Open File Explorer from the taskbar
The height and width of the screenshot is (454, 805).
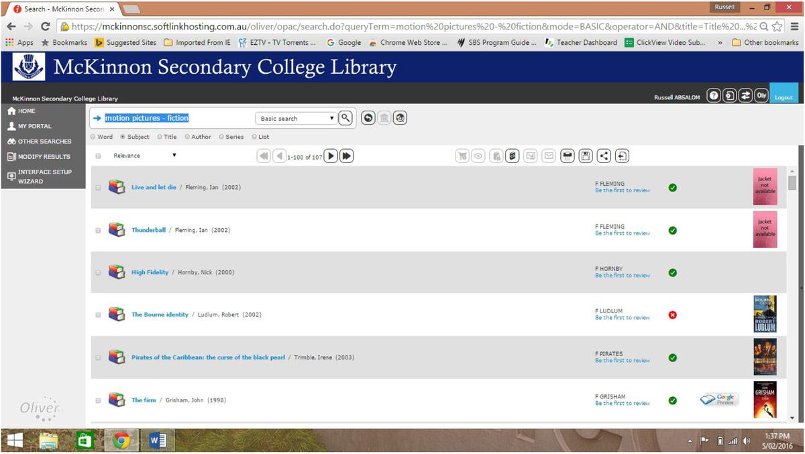49,441
